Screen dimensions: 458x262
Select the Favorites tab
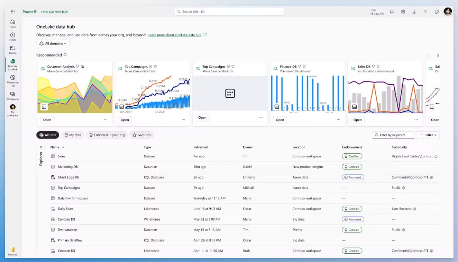click(x=141, y=135)
